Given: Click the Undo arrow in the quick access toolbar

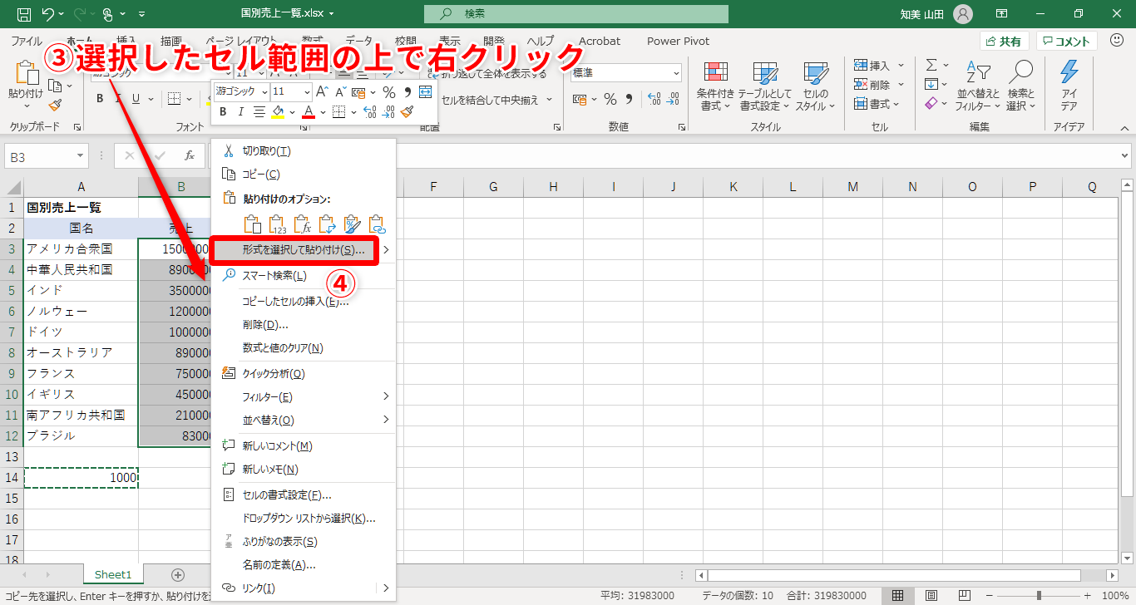Looking at the screenshot, I should (x=47, y=14).
